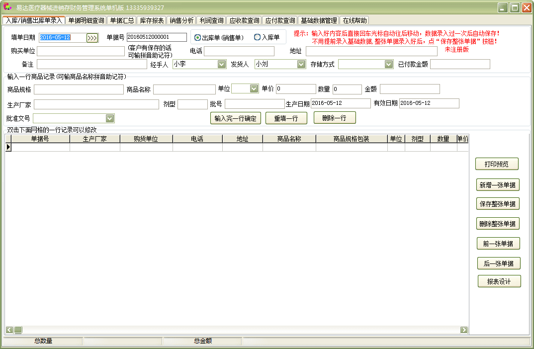
Task: Click the 已付款金额 input field
Action: [460, 64]
